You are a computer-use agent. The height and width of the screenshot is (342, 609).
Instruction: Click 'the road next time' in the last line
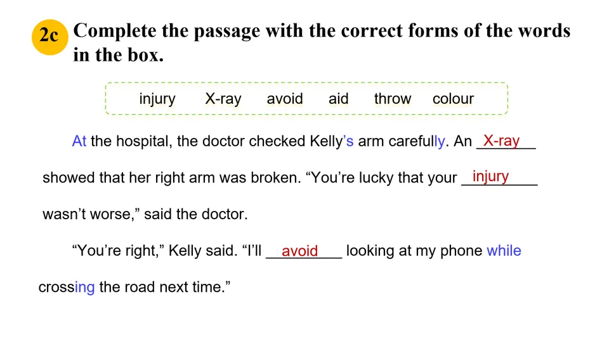pyautogui.click(x=165, y=288)
